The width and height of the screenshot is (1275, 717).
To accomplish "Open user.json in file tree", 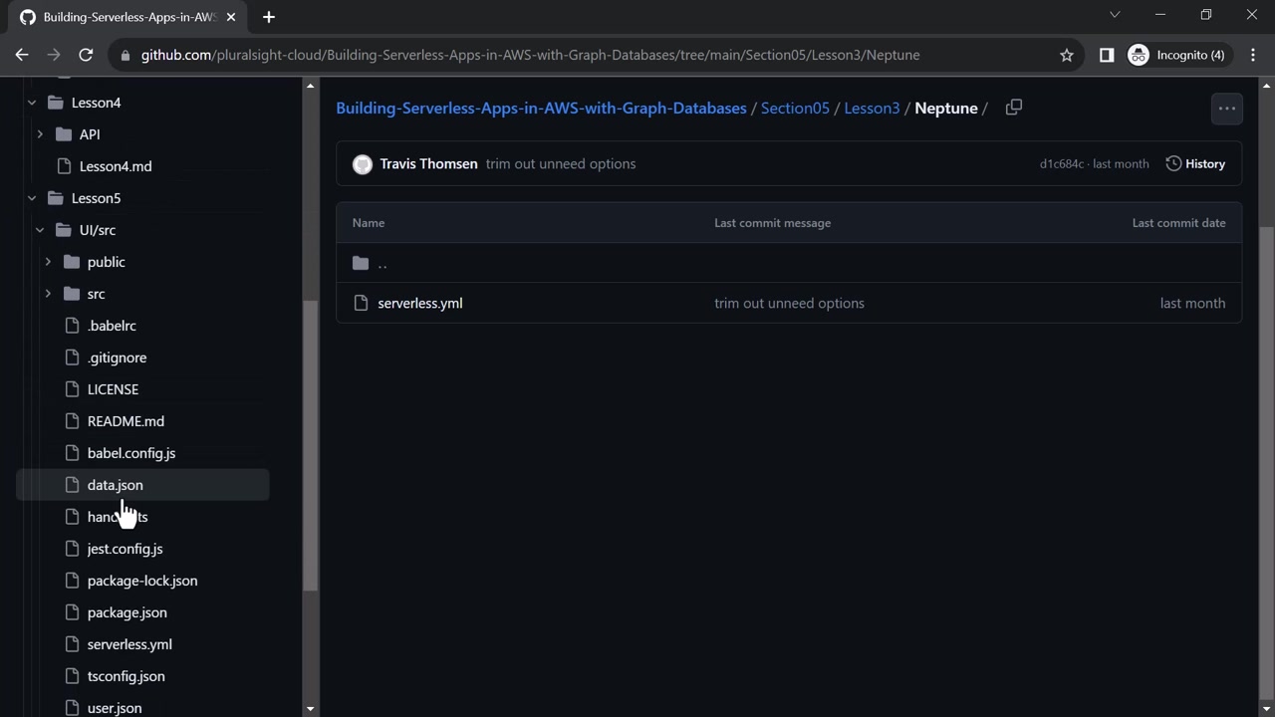I will pos(115,708).
